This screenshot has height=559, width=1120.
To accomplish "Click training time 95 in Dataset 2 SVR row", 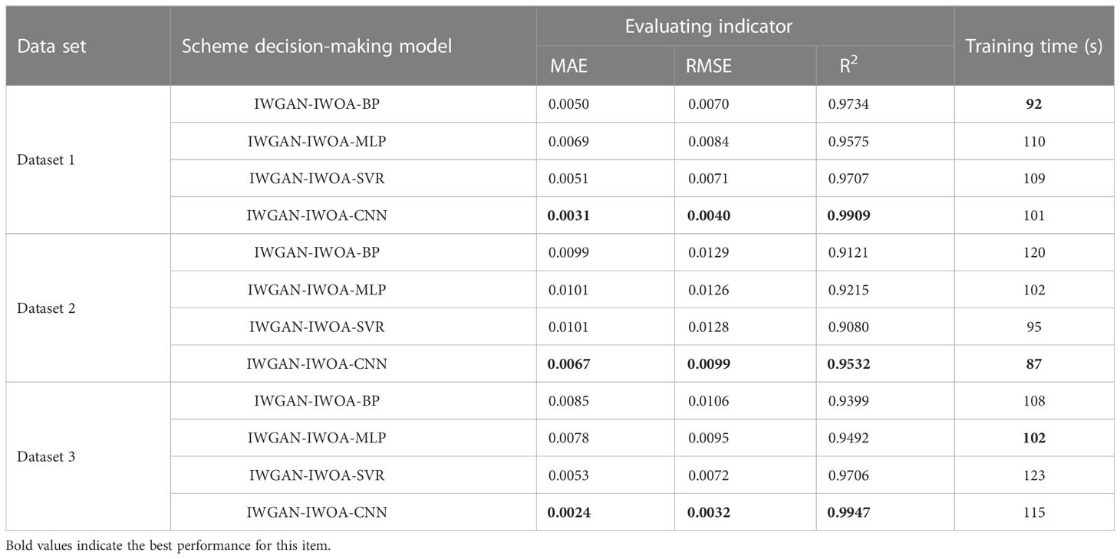I will point(1034,327).
